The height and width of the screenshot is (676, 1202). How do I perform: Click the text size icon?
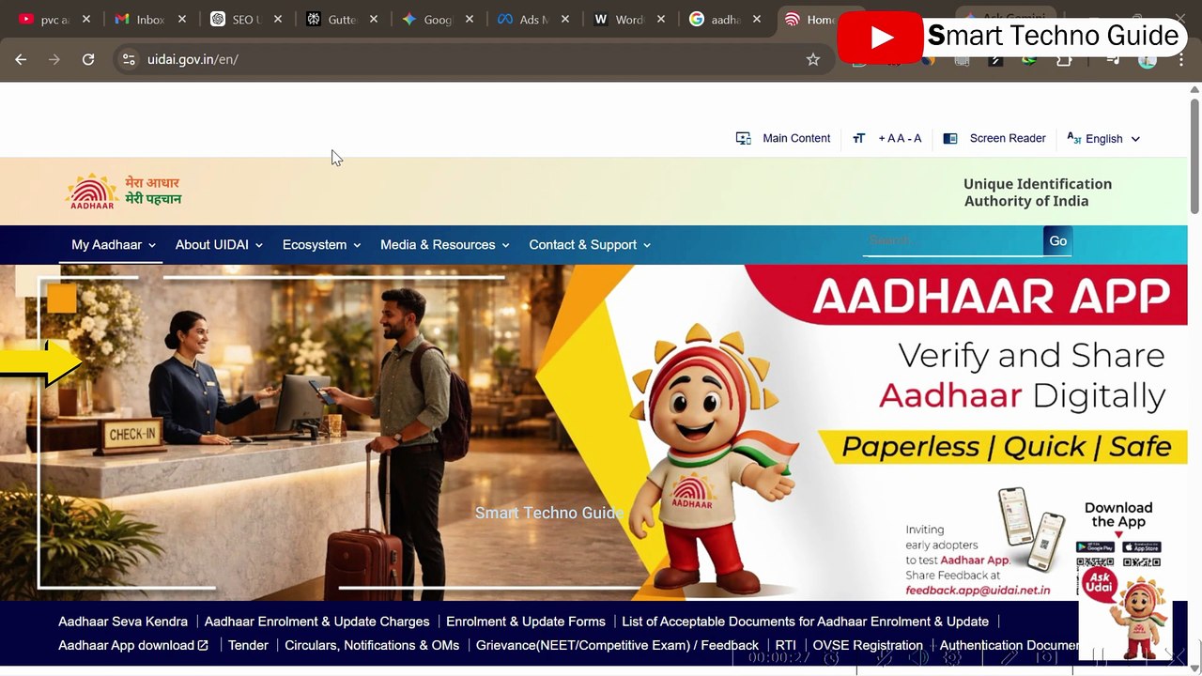[x=858, y=138]
